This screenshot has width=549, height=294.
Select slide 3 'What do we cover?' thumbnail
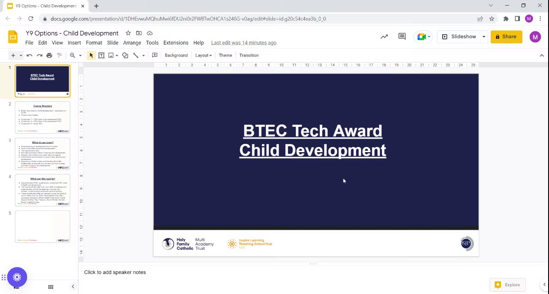click(42, 154)
